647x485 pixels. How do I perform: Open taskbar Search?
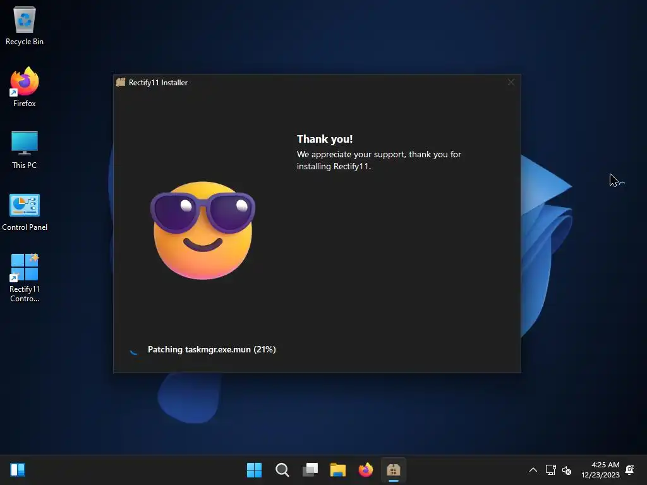click(282, 470)
